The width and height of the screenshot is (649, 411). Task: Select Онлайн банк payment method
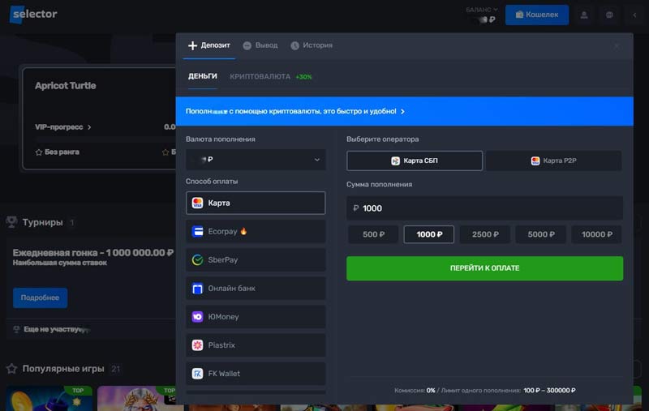point(255,289)
